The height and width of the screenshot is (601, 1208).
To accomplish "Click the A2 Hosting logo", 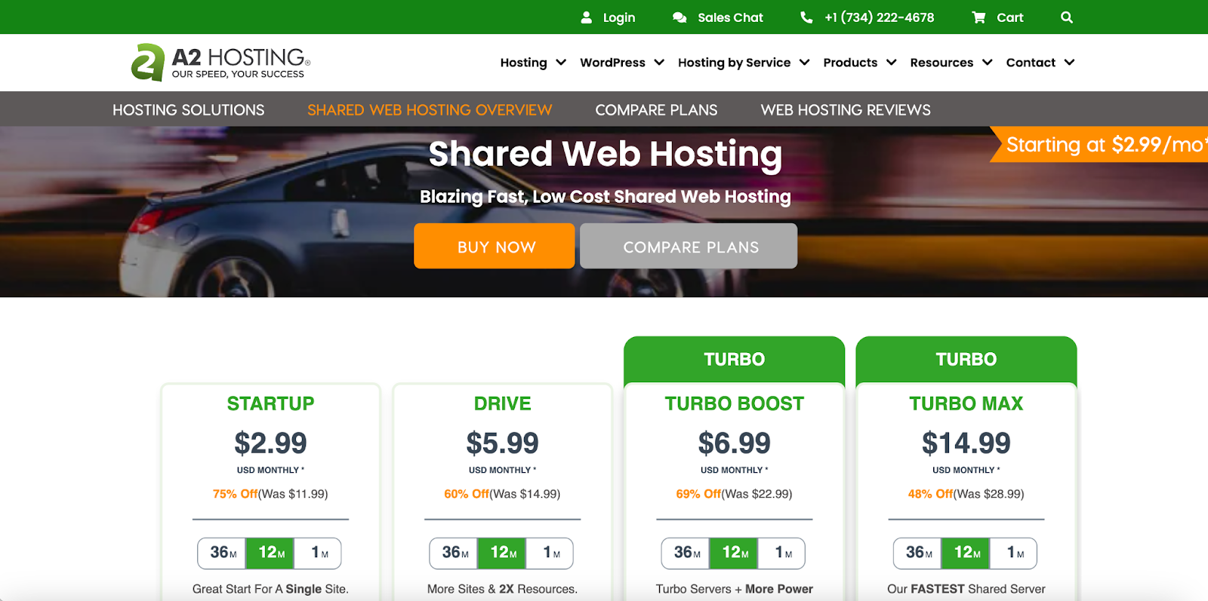I will [220, 62].
